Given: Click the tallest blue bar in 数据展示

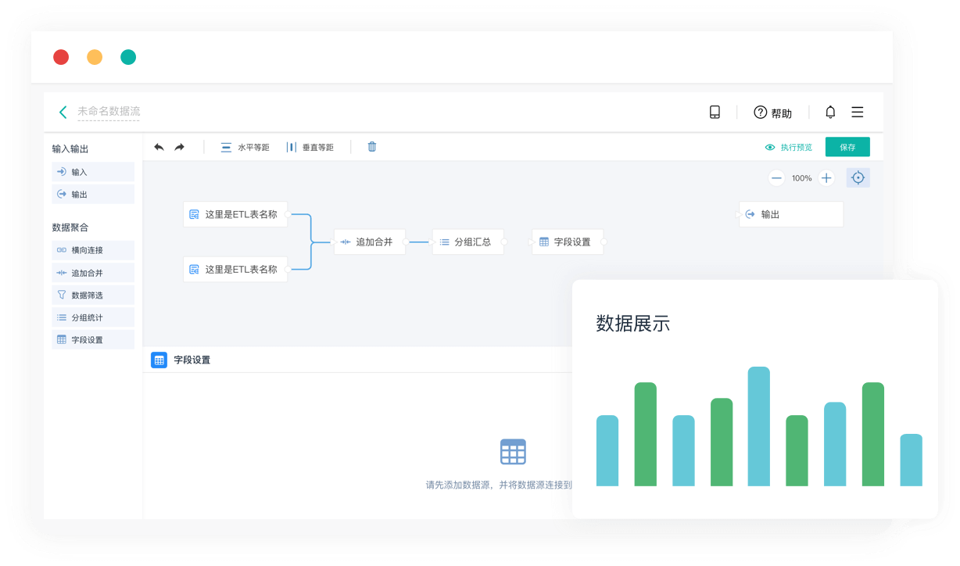Looking at the screenshot, I should click(x=758, y=426).
